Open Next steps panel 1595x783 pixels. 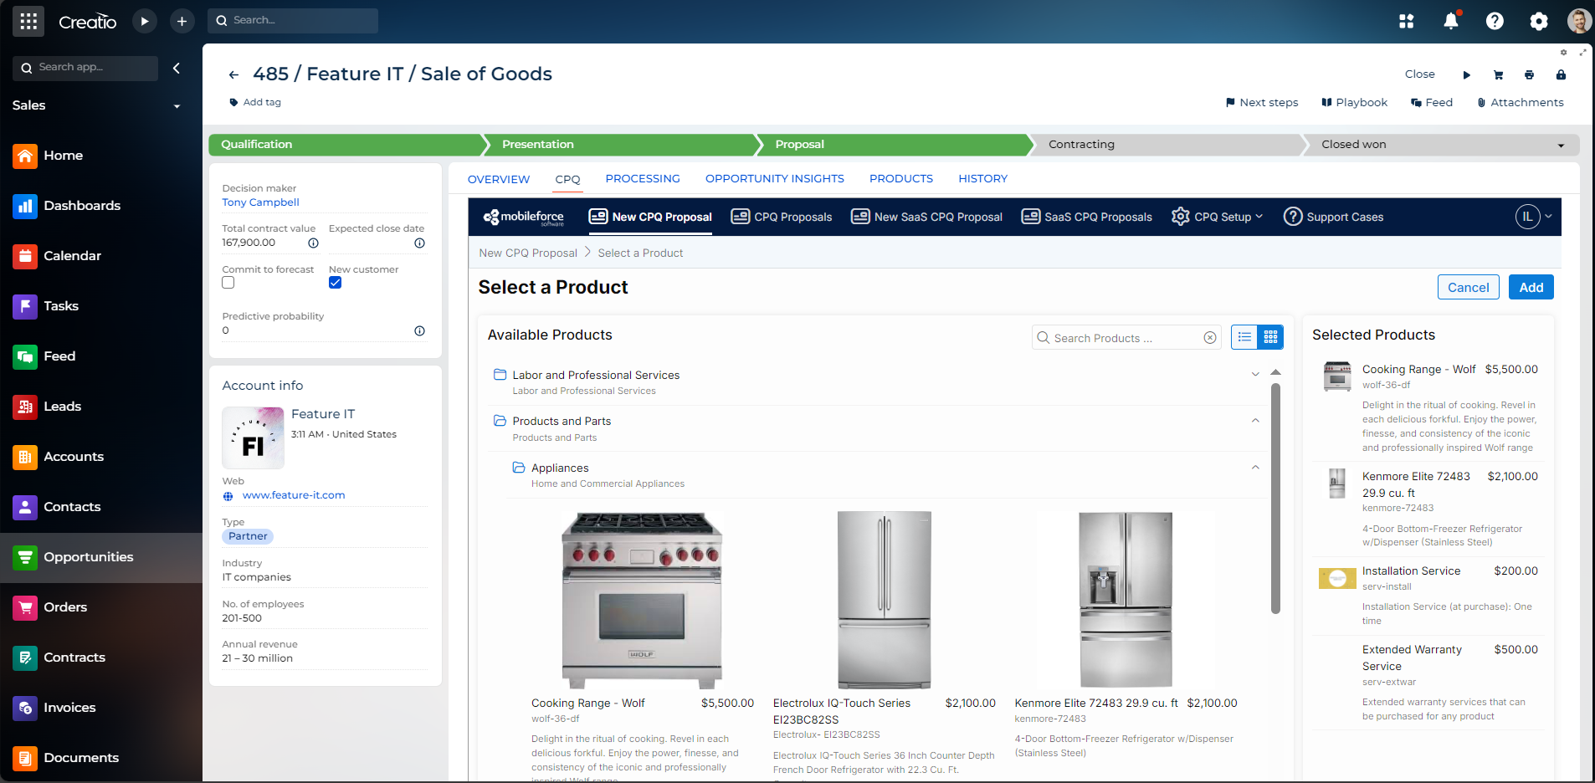pos(1262,103)
